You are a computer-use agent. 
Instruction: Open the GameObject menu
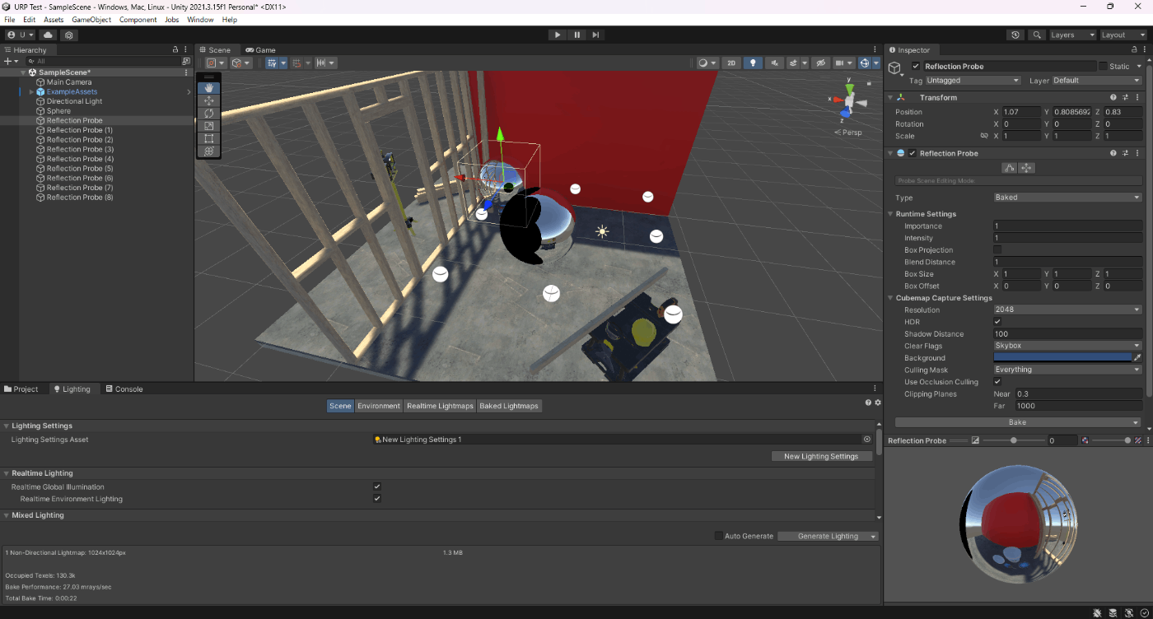tap(91, 19)
